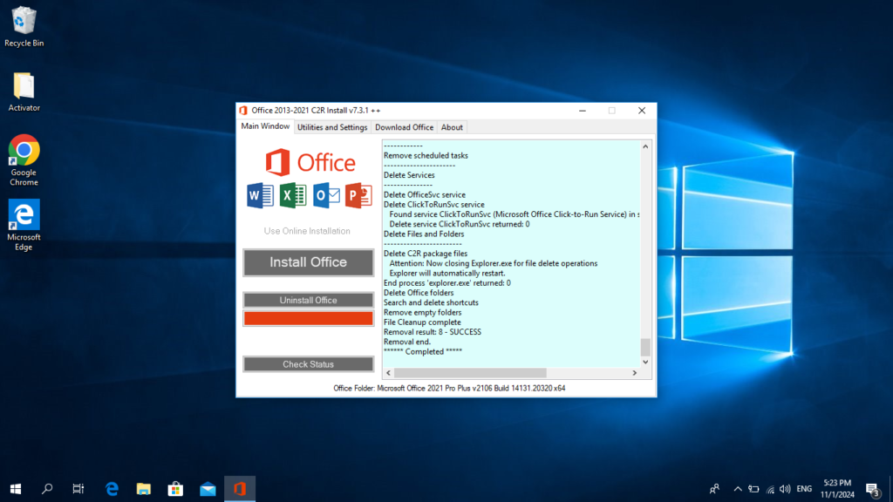Click the log's horizontal scrollbar right arrow
The image size is (893, 502).
pyautogui.click(x=635, y=373)
